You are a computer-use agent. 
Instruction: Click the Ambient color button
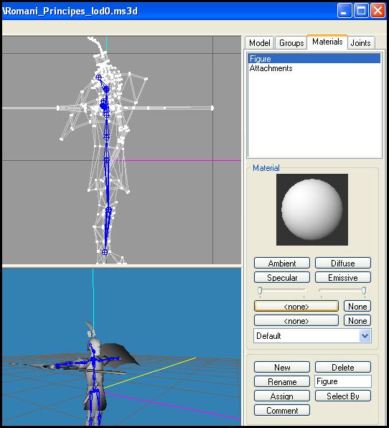coord(282,263)
